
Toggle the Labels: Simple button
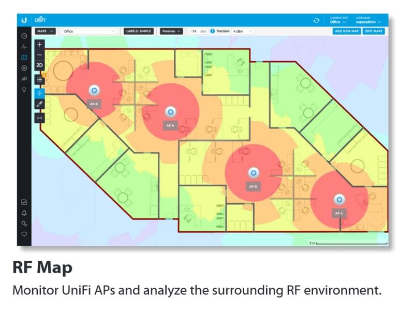pos(139,31)
